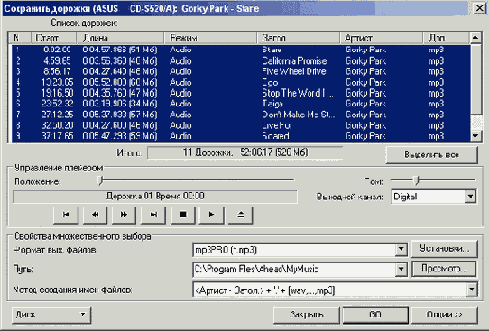Screen dimensions: 489x331
Task: Sort by Старт column header
Action: [54, 38]
